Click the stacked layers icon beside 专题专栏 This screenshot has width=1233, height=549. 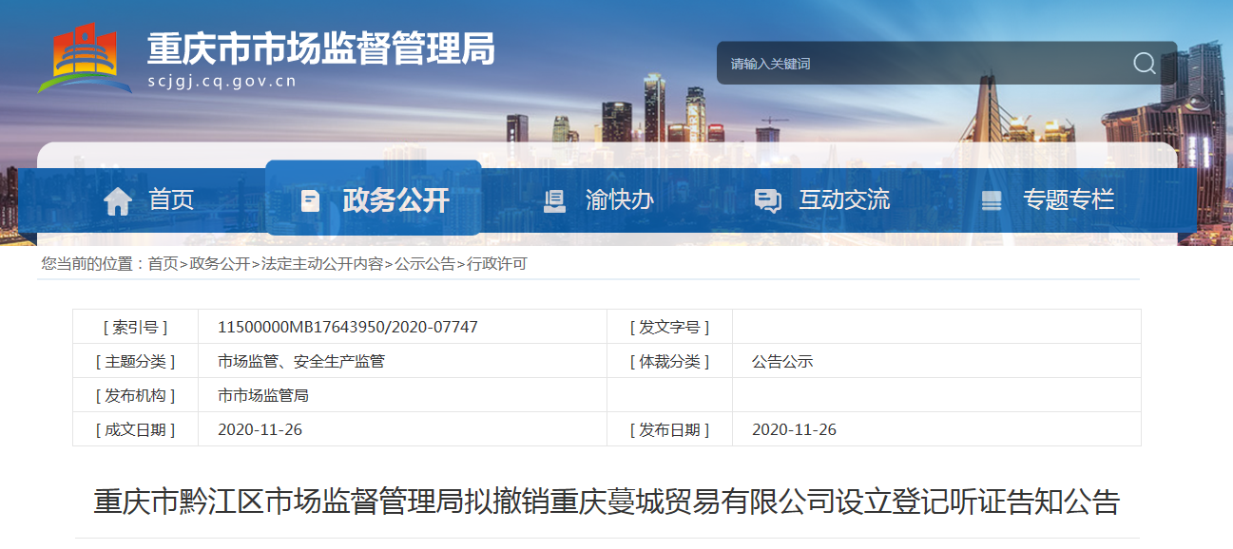[x=992, y=200]
